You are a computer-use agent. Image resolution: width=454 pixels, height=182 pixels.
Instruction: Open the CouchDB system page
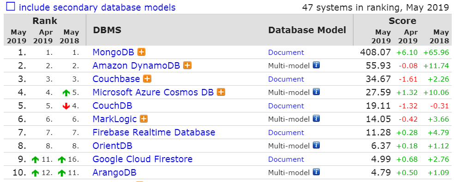pyautogui.click(x=112, y=106)
